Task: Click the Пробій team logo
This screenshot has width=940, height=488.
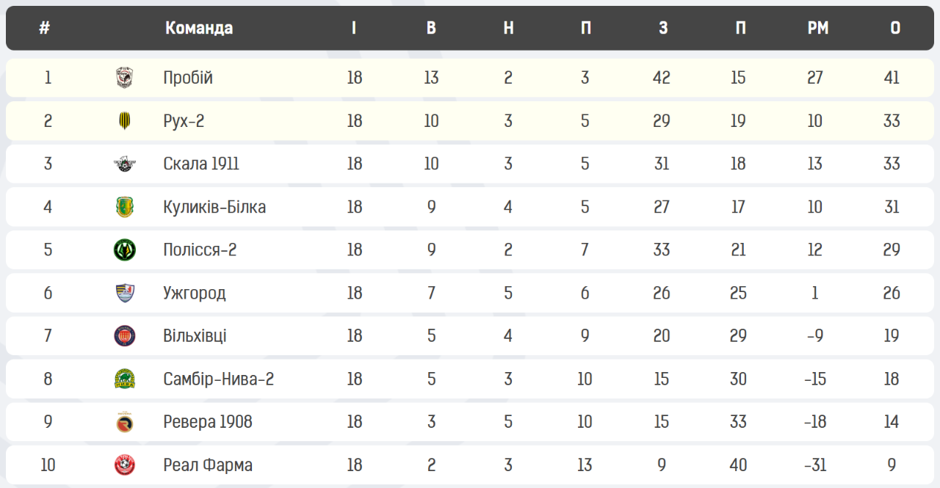Action: (125, 78)
